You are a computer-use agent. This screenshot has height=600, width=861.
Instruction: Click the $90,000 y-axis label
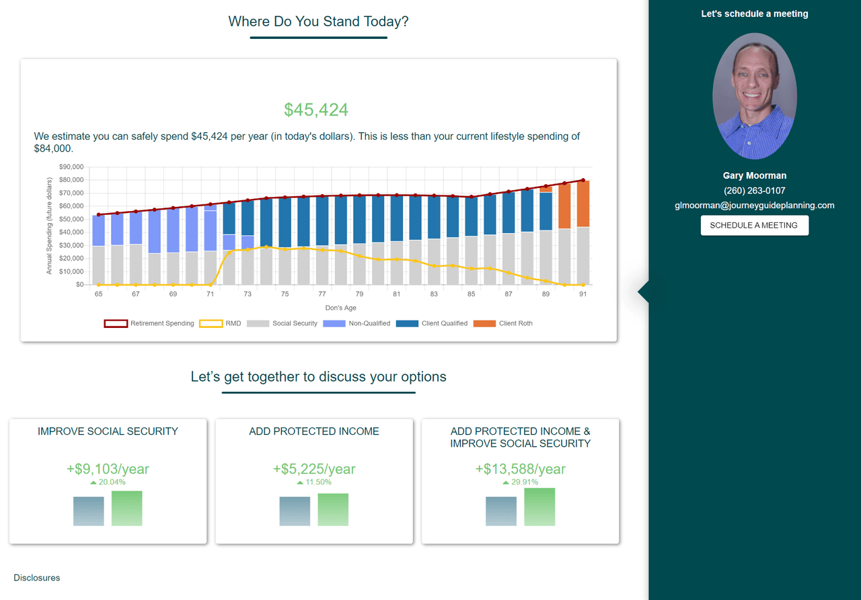pos(71,167)
